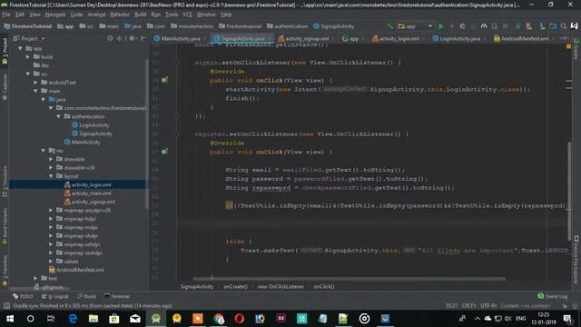Open the TODO tool window
The image size is (581, 327).
[x=23, y=296]
